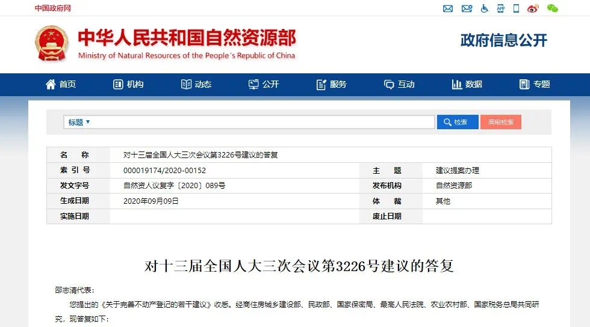Select the 其他 genre value
This screenshot has height=327, width=590.
[443, 201]
